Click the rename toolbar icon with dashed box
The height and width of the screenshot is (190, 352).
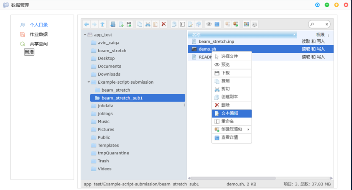(x=182, y=24)
